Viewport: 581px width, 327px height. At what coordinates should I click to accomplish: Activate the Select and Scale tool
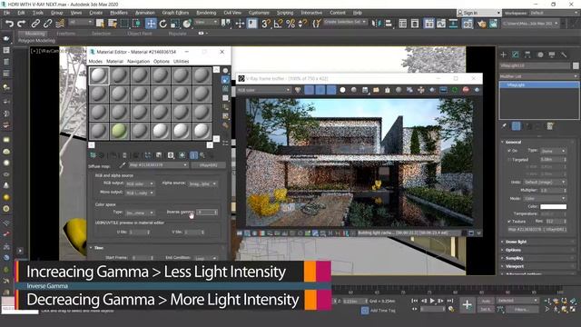pyautogui.click(x=175, y=24)
